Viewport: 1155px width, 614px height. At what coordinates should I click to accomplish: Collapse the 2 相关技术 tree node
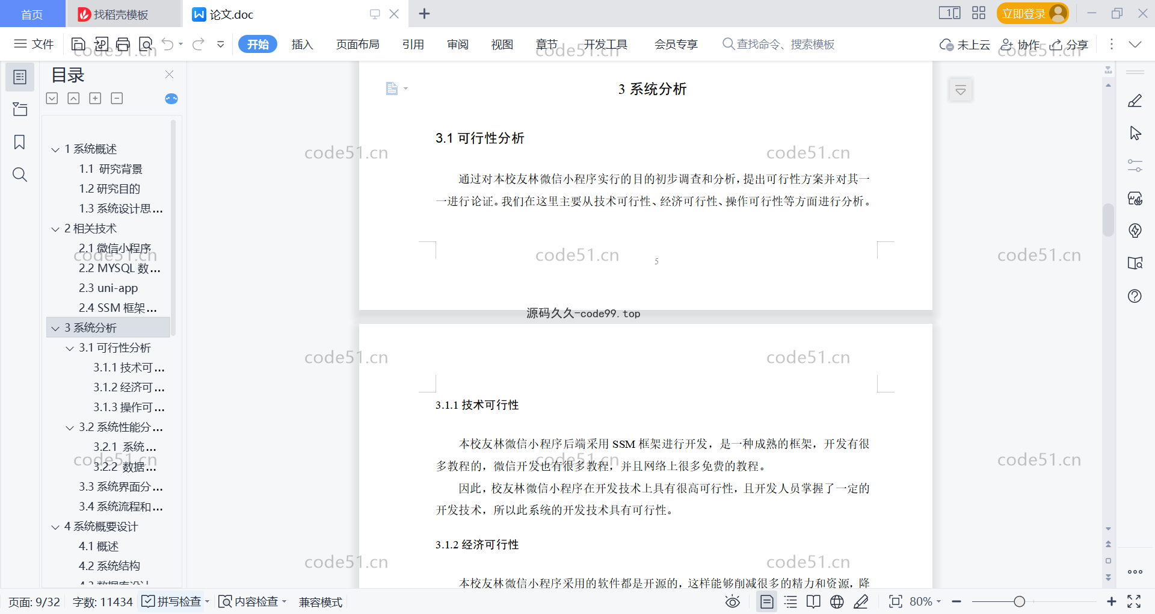point(55,229)
